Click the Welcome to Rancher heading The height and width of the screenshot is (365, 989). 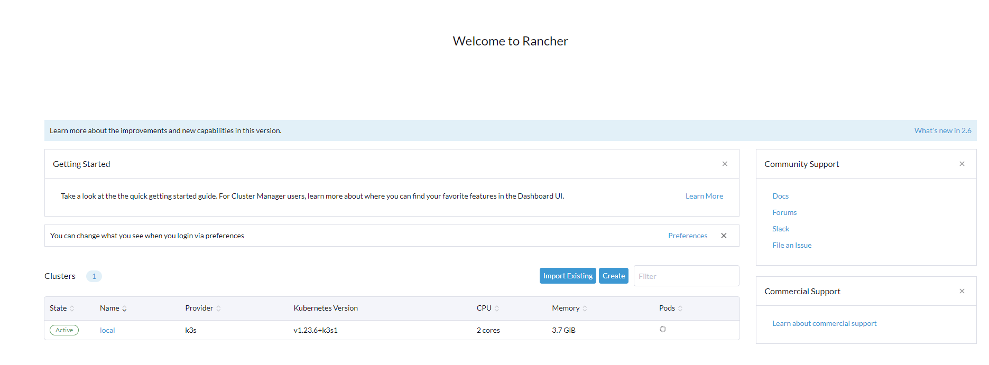pos(510,41)
